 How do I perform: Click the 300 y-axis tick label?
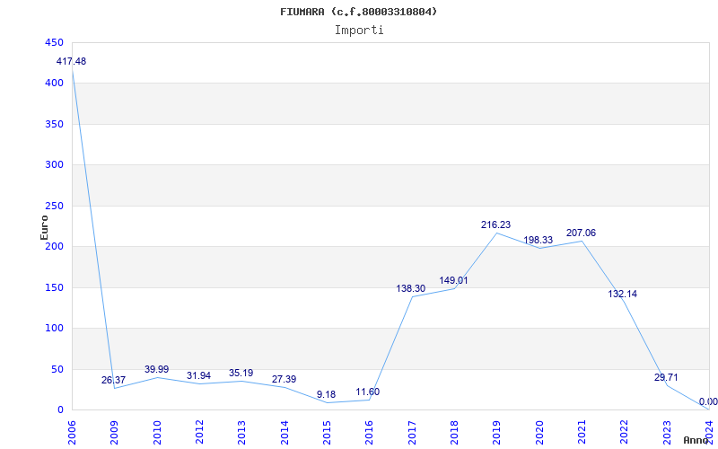point(54,165)
